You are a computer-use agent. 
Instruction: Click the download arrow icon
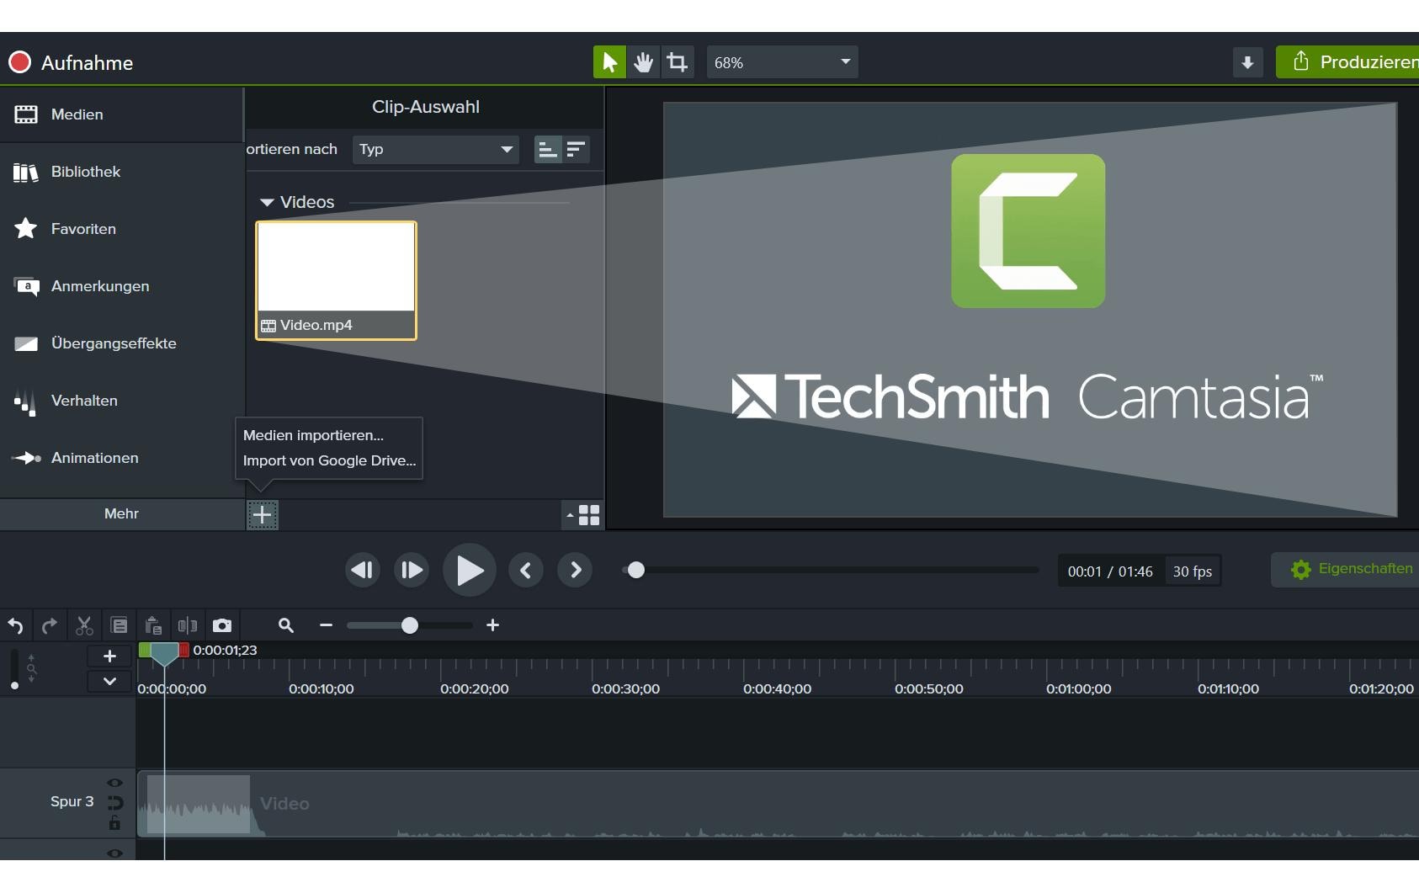1247,62
